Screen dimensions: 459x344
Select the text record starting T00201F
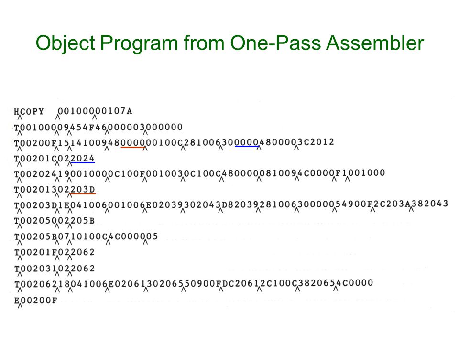pyautogui.click(x=55, y=252)
